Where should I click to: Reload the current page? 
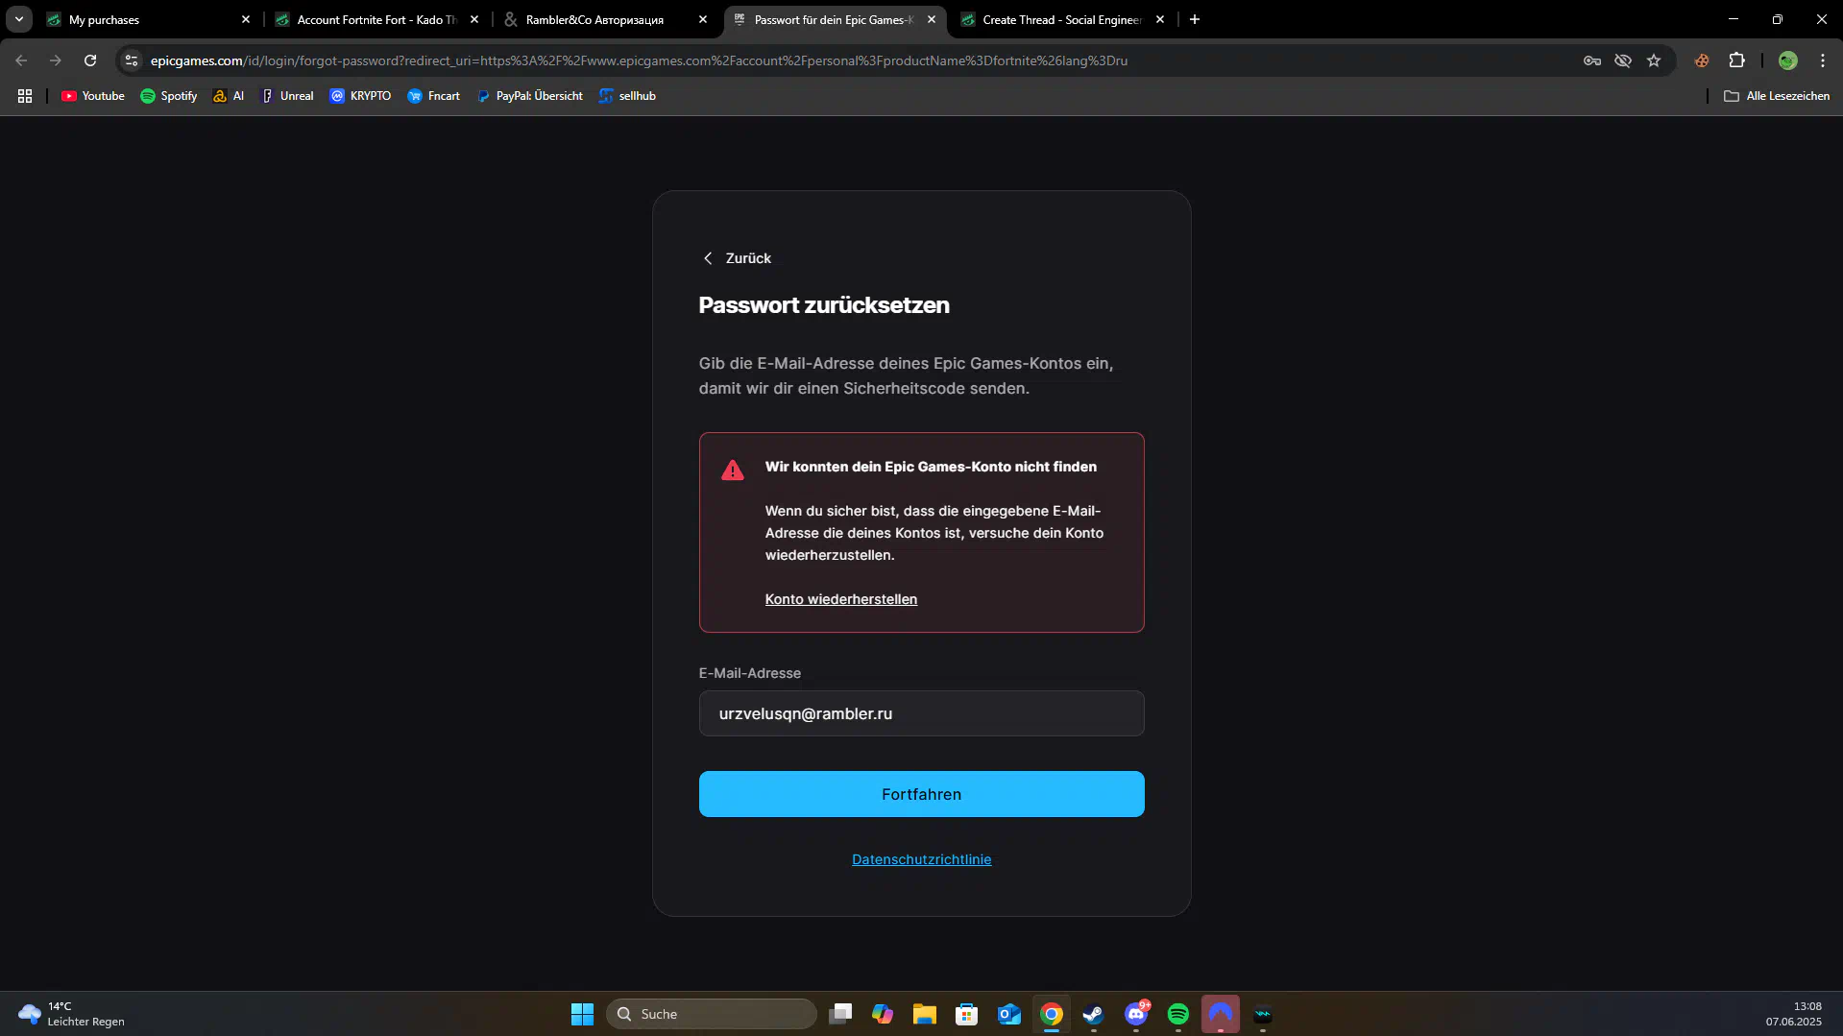pos(90,60)
